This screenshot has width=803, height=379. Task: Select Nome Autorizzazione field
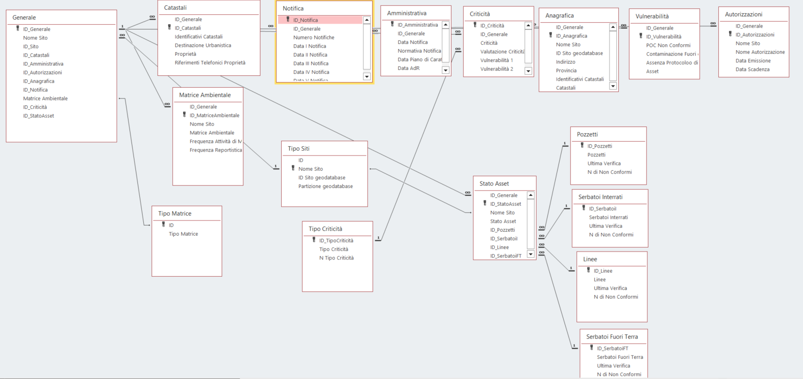(760, 52)
